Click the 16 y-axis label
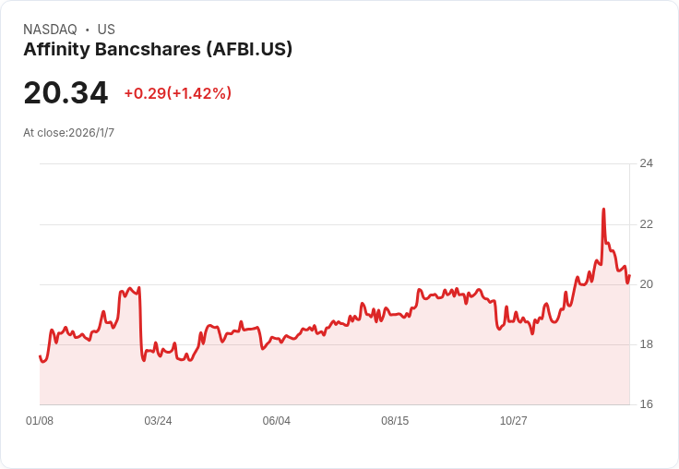 pos(646,404)
